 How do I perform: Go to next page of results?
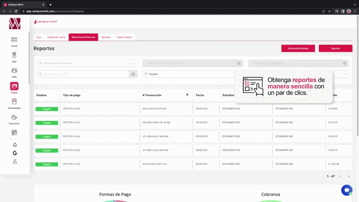click(349, 176)
